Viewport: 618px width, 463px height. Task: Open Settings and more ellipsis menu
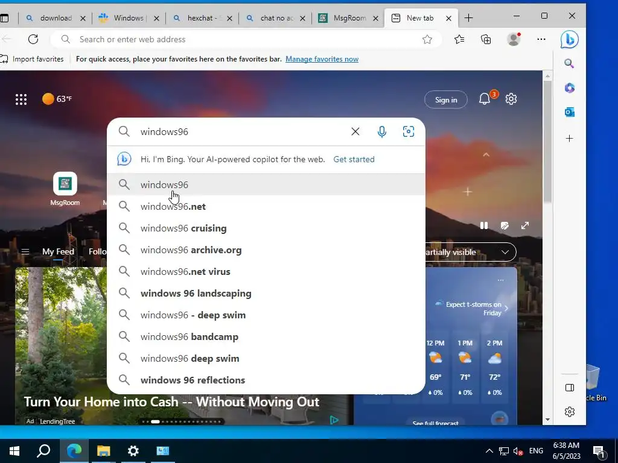click(541, 39)
